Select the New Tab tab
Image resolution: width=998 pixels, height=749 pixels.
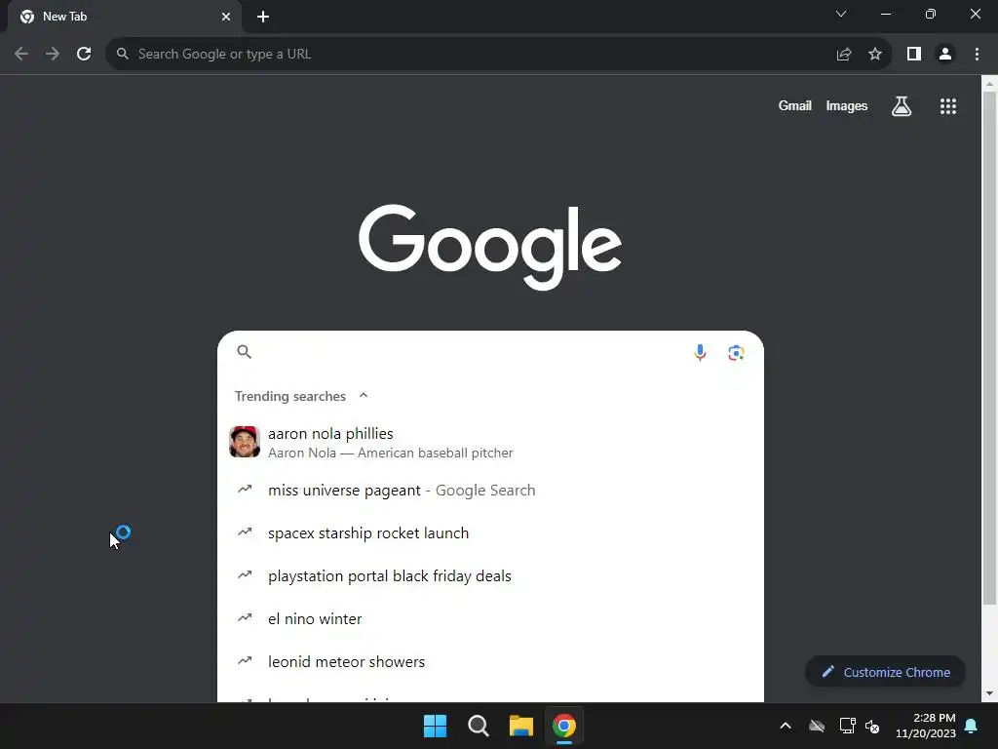click(x=124, y=17)
